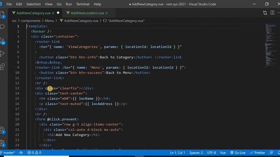The height and width of the screenshot is (157, 280).
Task: Restore down the VS Code window
Action: [266, 4]
